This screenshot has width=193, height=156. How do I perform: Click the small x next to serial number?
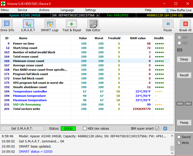click(x=98, y=15)
